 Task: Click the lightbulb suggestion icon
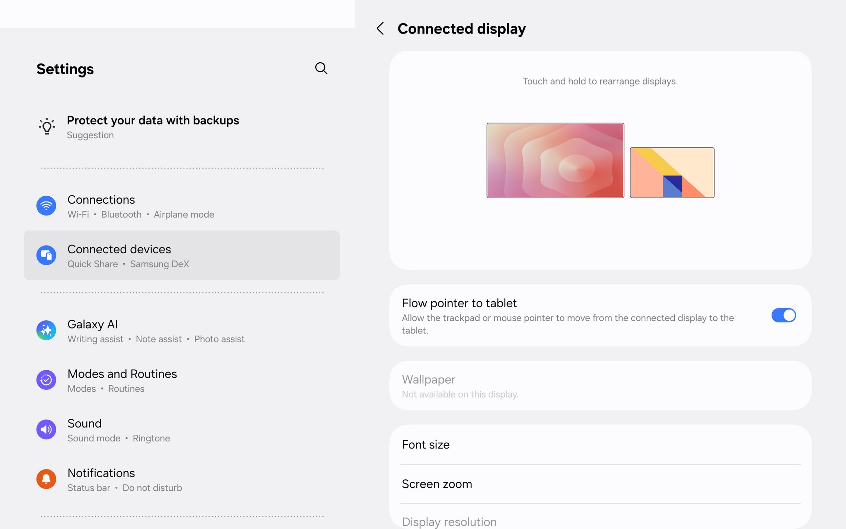pos(47,126)
